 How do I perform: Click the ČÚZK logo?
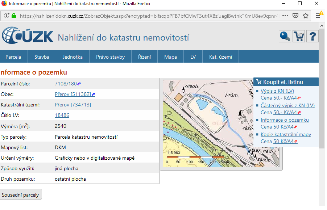[x=28, y=36]
